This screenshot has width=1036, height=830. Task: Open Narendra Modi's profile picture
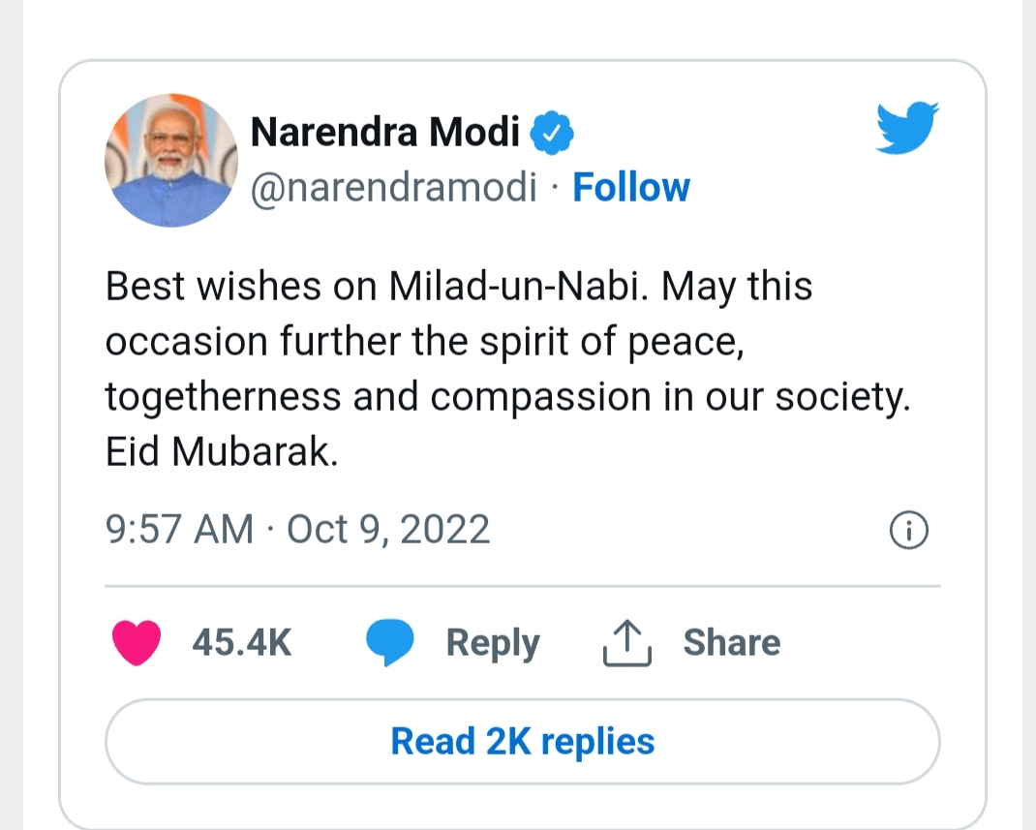(x=170, y=160)
